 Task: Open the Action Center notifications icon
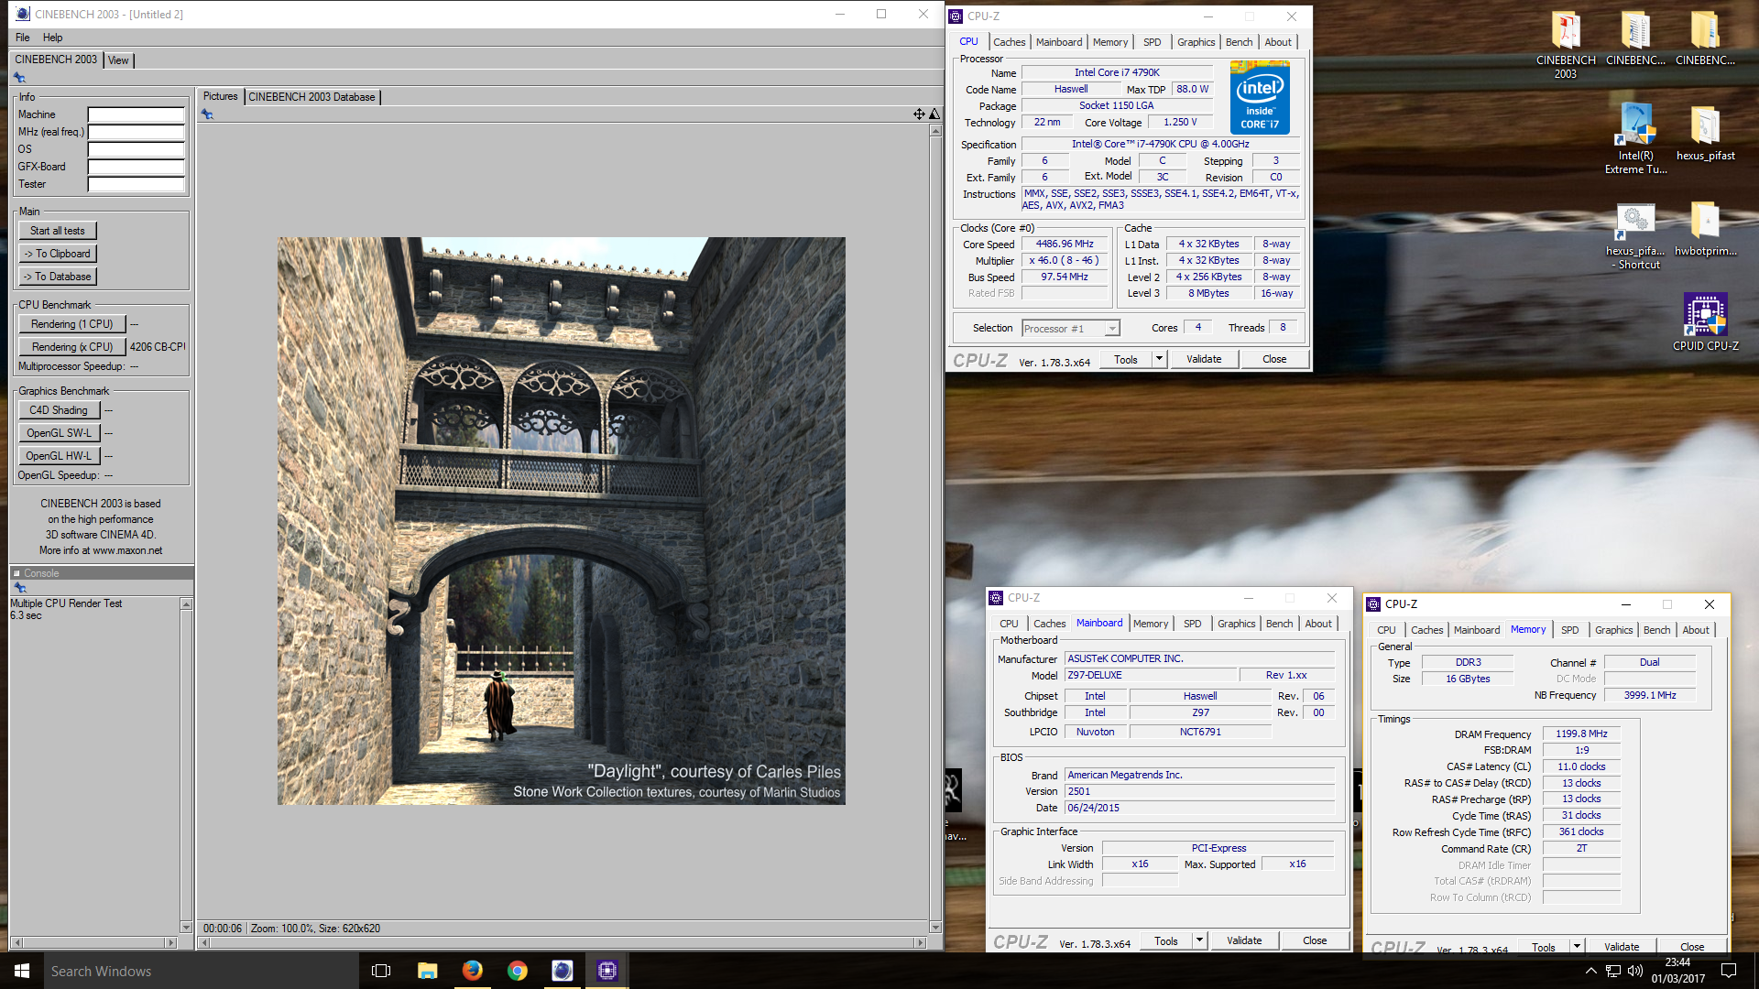click(1729, 971)
